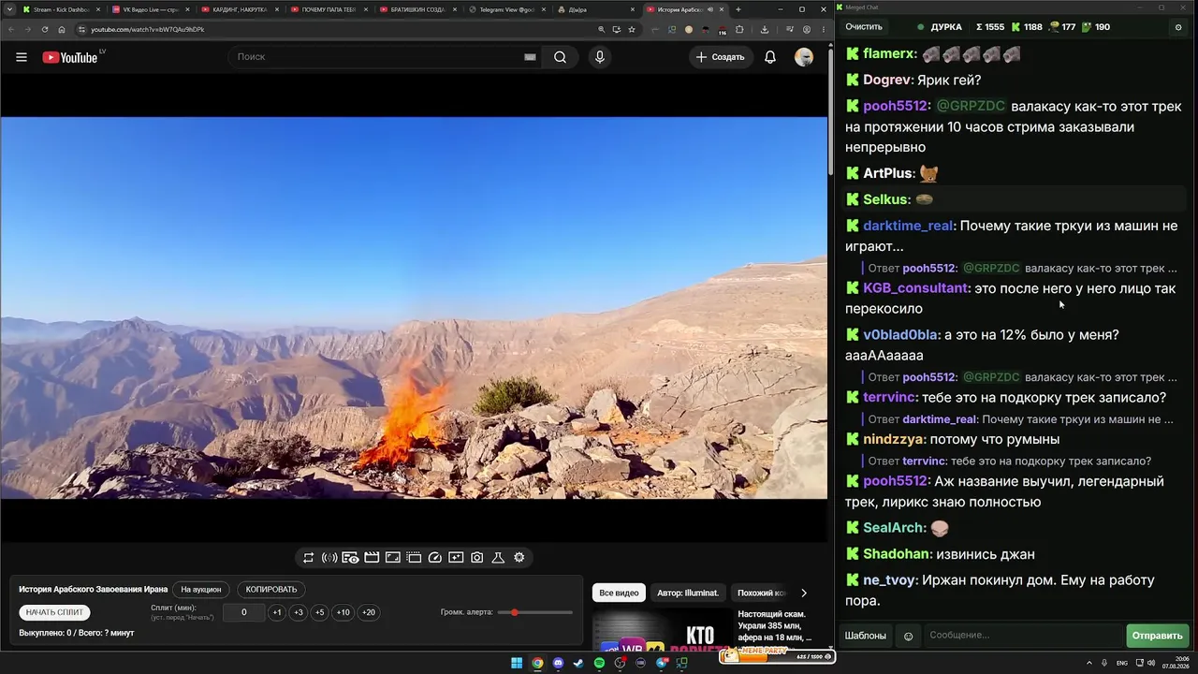Image resolution: width=1198 pixels, height=674 pixels.
Task: Click the Создать create button
Action: (720, 57)
